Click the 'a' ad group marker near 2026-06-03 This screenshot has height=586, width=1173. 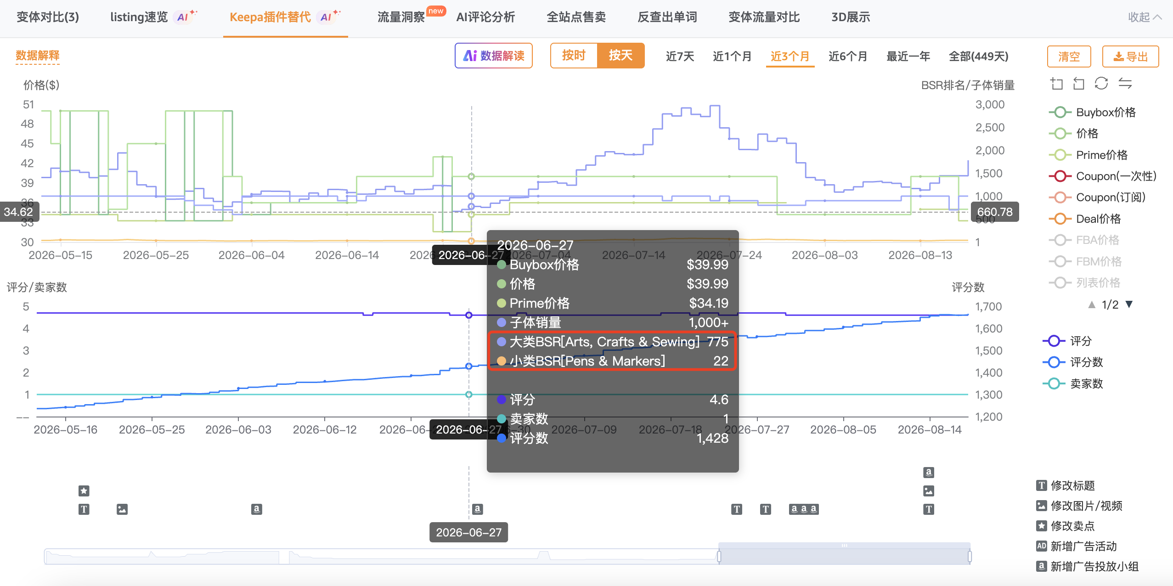pos(257,509)
